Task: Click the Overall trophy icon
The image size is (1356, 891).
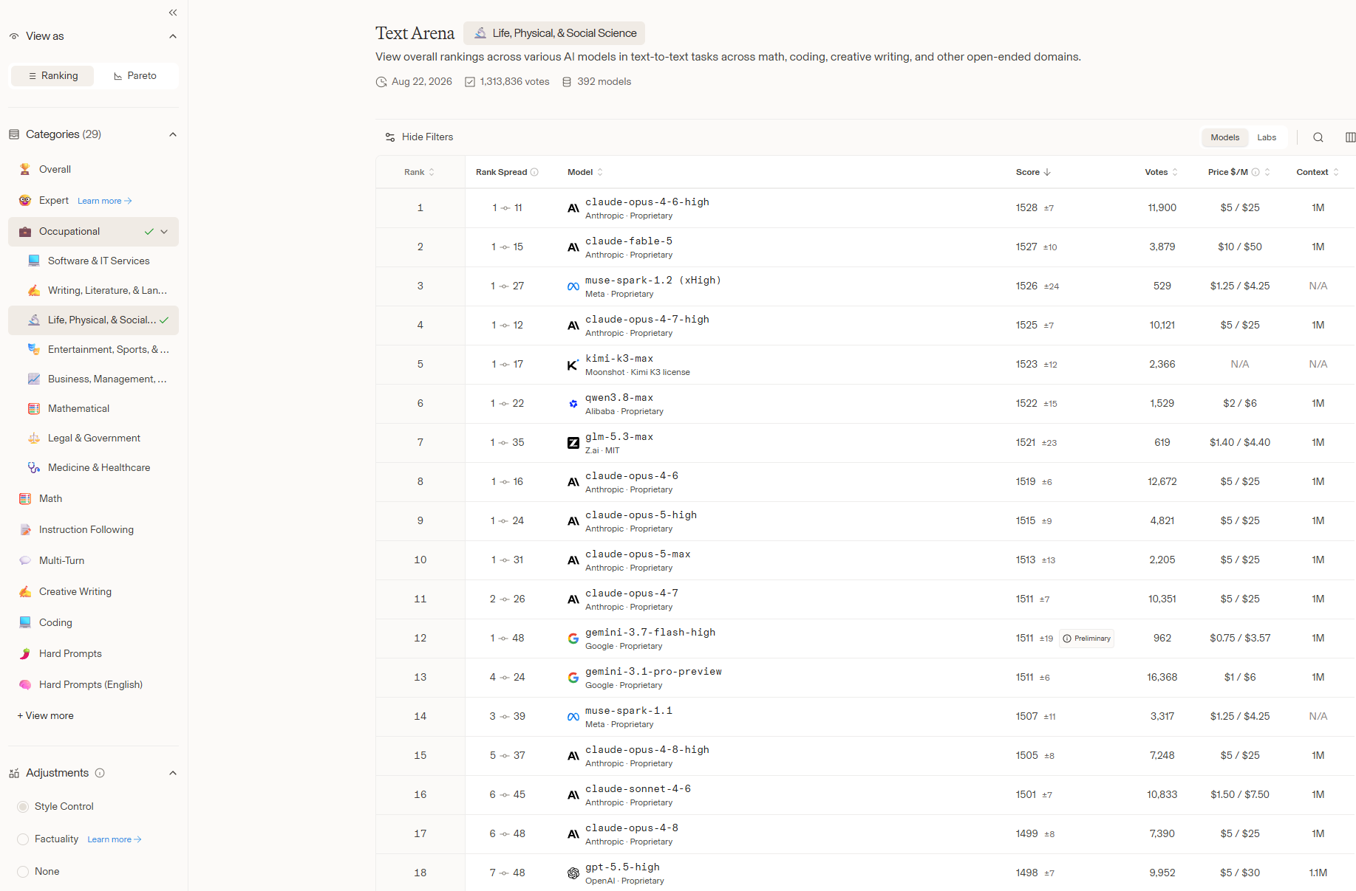Action: (x=25, y=169)
